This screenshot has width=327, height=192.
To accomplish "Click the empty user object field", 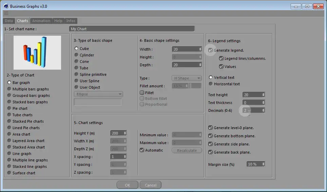I will point(98,102).
